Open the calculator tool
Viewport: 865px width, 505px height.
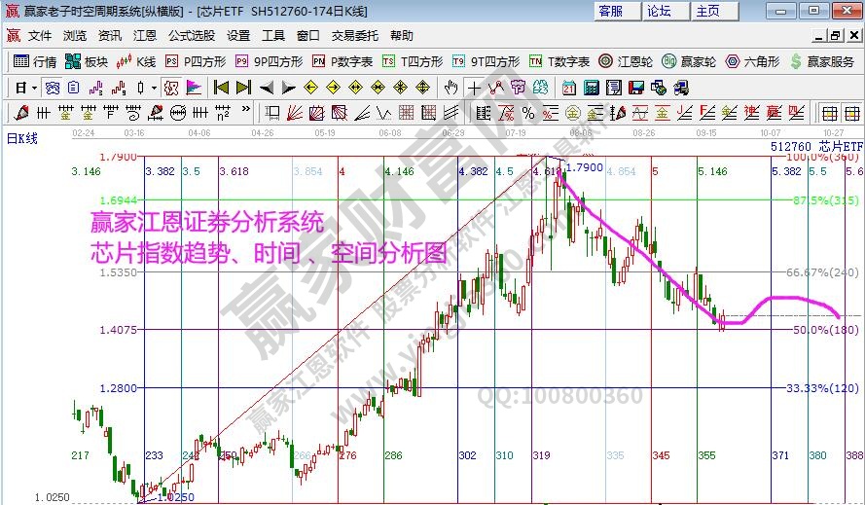click(x=592, y=87)
